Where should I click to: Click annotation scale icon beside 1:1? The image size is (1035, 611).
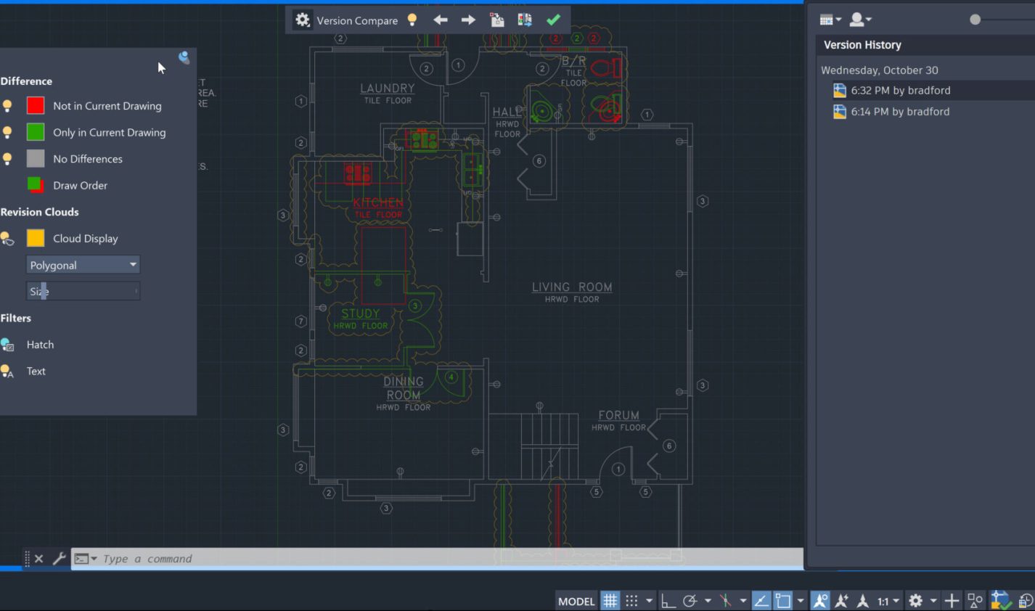(863, 601)
